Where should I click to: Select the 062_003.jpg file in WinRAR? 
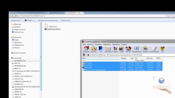click(x=122, y=65)
